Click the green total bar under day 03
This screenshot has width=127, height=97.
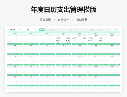point(96,44)
